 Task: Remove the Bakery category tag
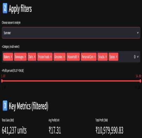(x=12, y=57)
